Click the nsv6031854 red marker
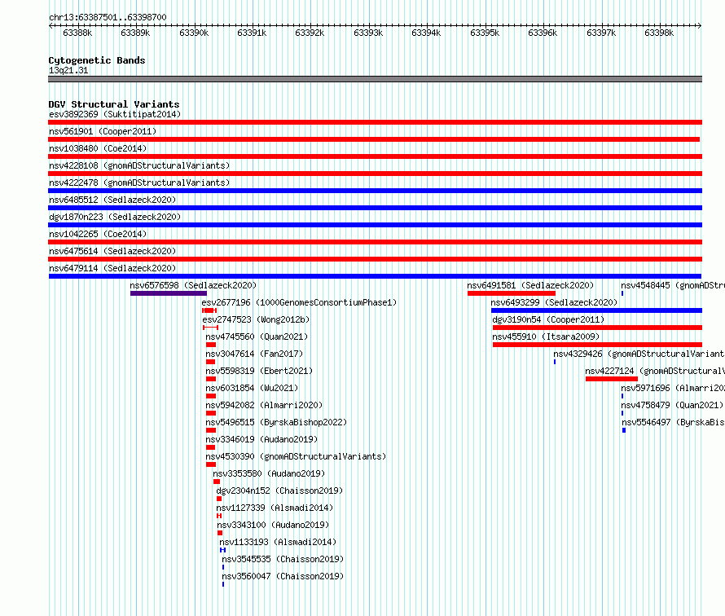This screenshot has height=616, width=725. 211,396
